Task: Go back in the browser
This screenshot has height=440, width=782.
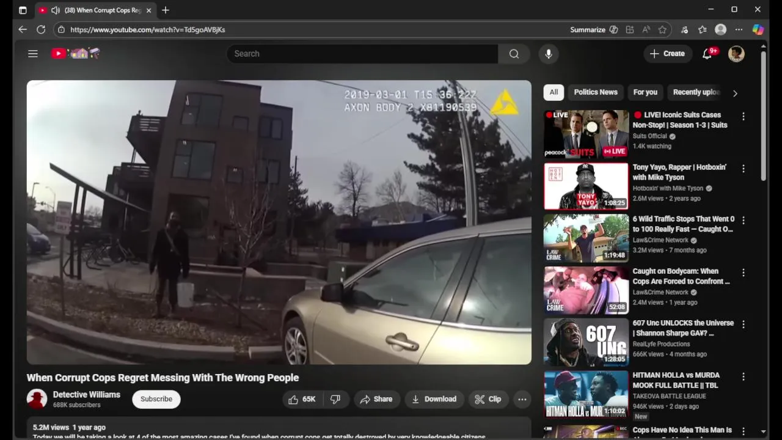Action: click(23, 29)
